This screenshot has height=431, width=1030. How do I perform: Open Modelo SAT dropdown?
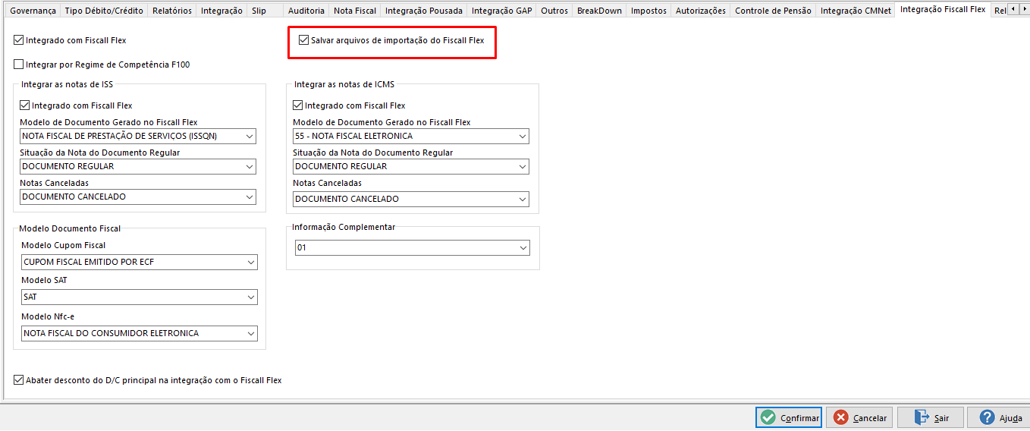(140, 297)
